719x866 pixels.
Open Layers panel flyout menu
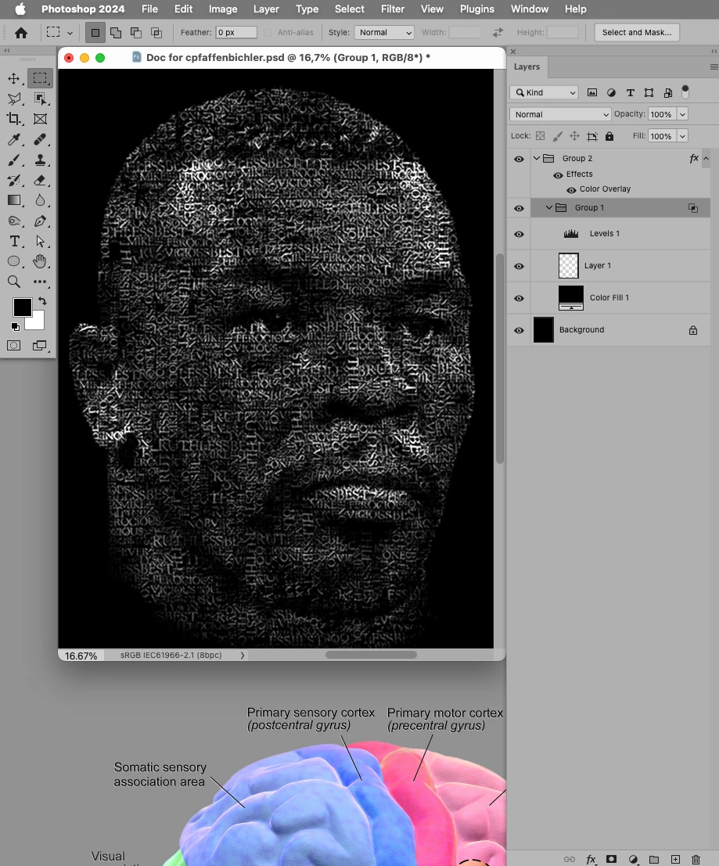(x=714, y=66)
